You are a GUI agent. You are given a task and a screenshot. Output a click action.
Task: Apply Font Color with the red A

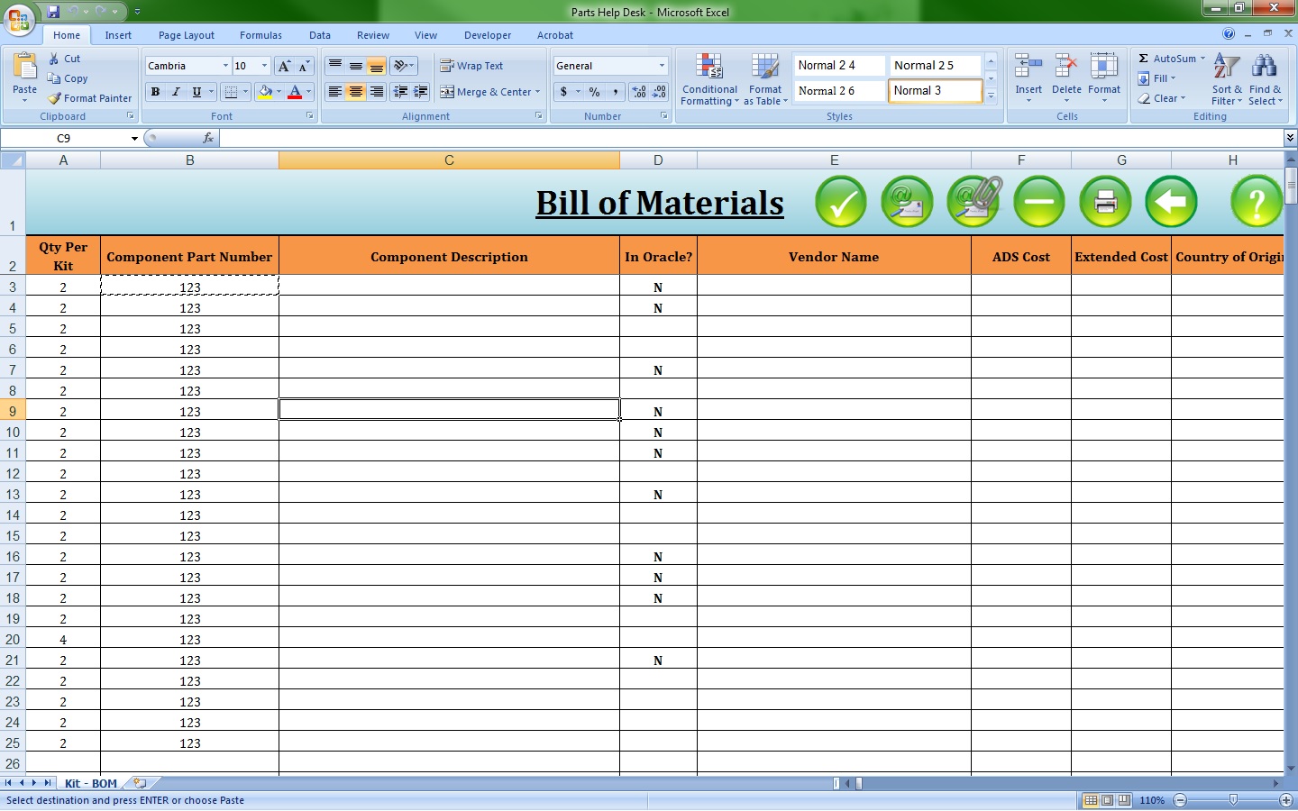coord(295,92)
